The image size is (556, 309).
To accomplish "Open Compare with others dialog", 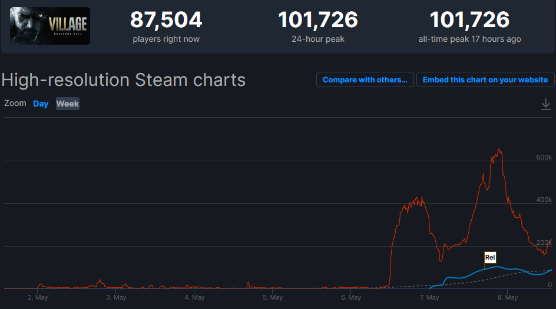I will coord(365,79).
